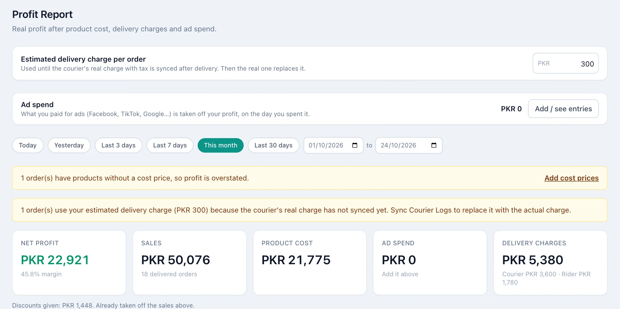The width and height of the screenshot is (620, 309).
Task: Click the Profit Report heading
Action: (x=42, y=14)
